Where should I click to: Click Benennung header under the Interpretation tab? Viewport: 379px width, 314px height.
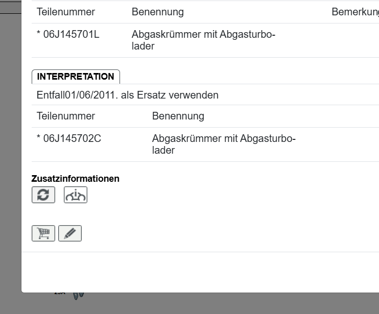tap(178, 116)
